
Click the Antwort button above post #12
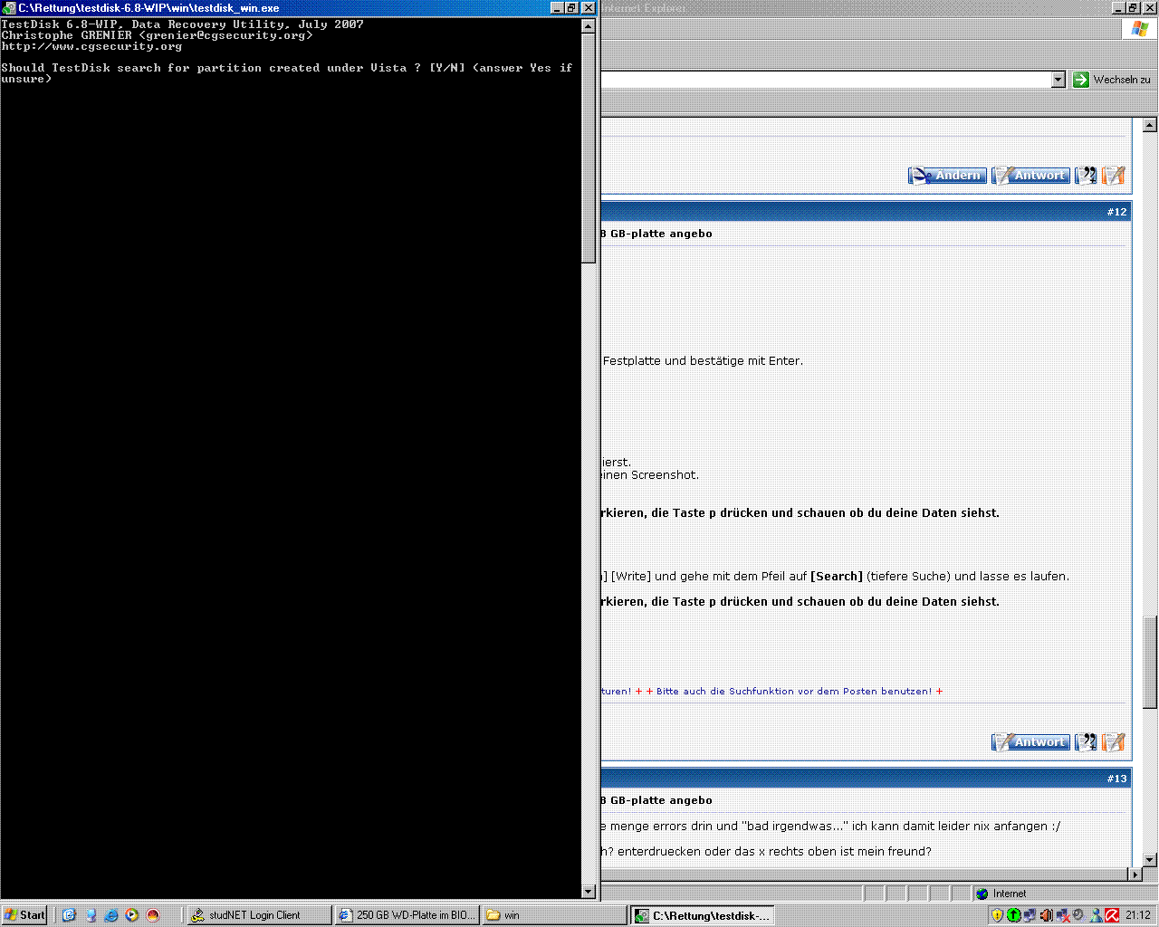pos(1030,175)
